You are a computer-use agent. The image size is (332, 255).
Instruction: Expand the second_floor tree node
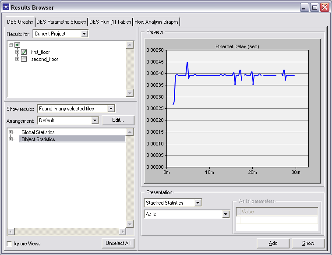(x=18, y=59)
